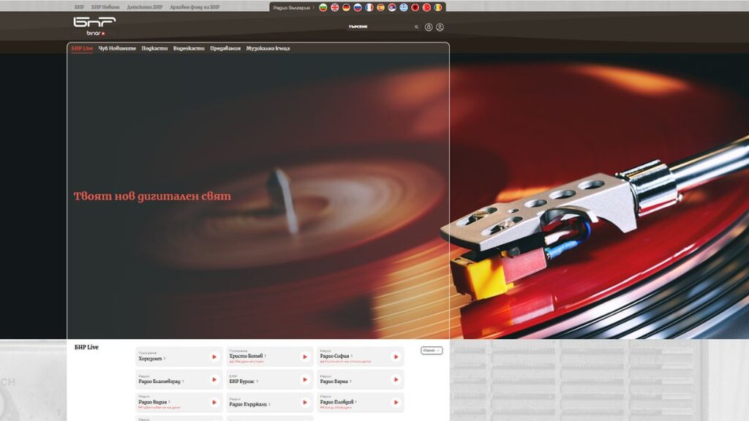Switch to the Музикална къща tab
Image resolution: width=749 pixels, height=421 pixels.
(268, 48)
